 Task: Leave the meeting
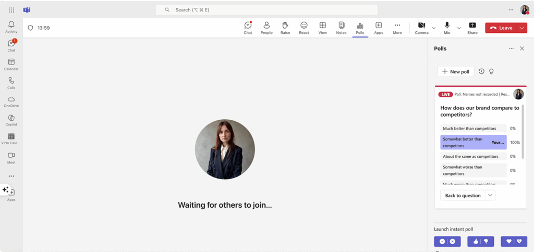tap(501, 28)
